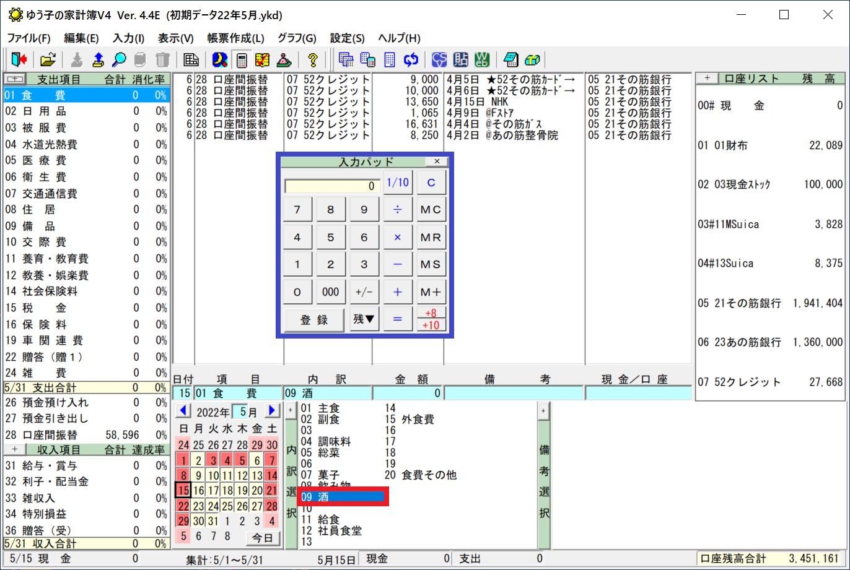The height and width of the screenshot is (570, 850).
Task: Click the 000 key on input pad
Action: click(x=331, y=292)
